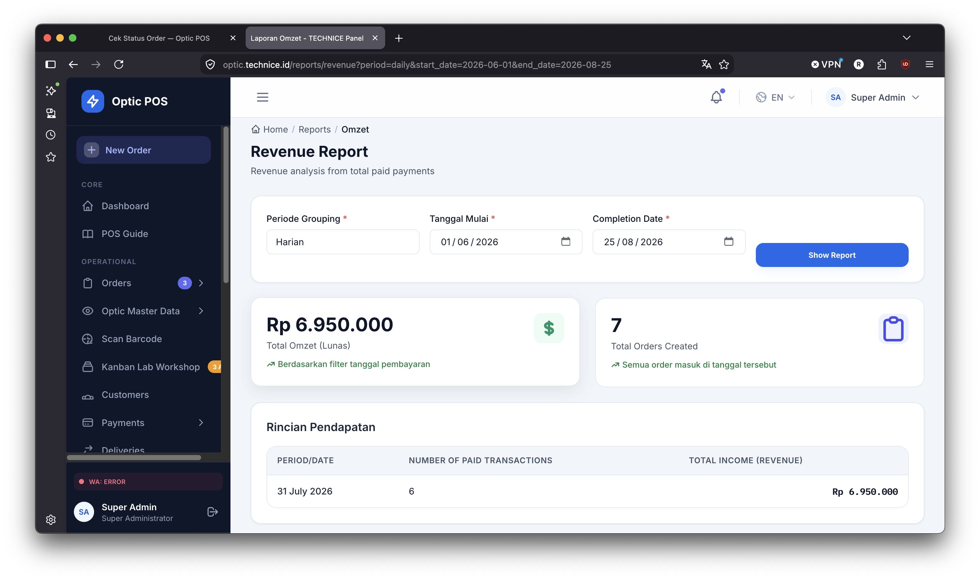Click the sidebar vertical scrollbar
980x580 pixels.
[x=225, y=205]
